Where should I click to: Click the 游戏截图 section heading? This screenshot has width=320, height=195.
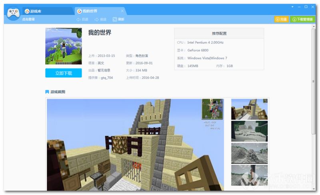pyautogui.click(x=58, y=92)
